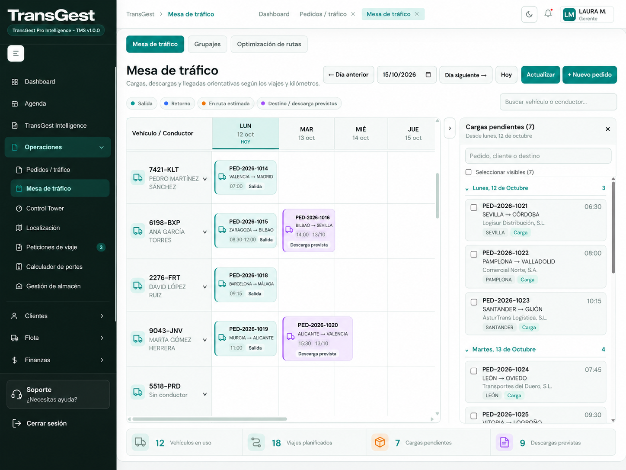626x470 pixels.
Task: Click the Localización map icon
Action: [19, 228]
